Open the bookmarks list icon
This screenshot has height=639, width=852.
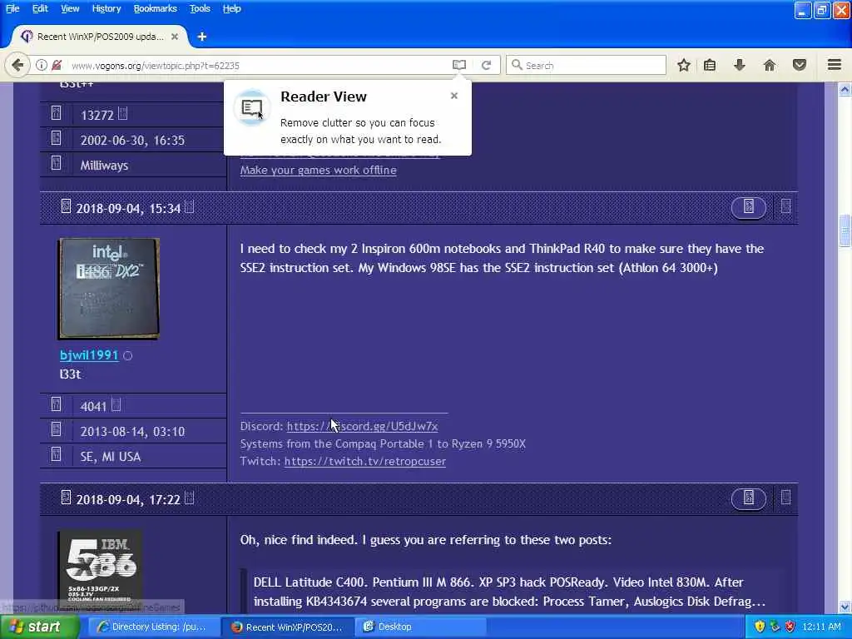coord(710,65)
